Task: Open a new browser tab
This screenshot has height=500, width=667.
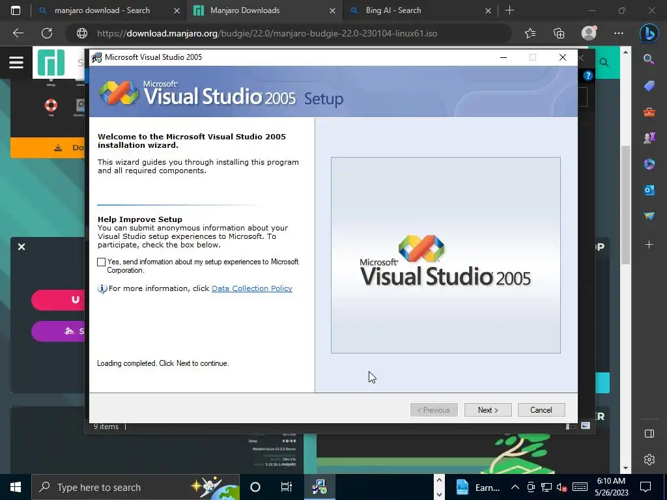Action: (509, 10)
